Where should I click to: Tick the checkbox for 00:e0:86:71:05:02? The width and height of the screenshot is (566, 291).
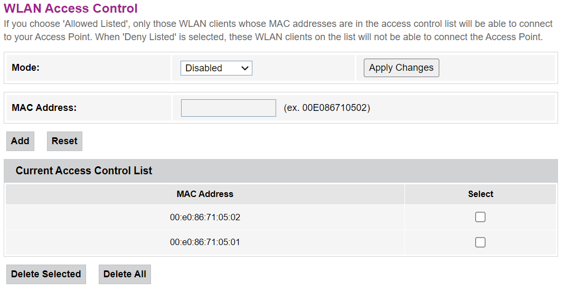click(x=480, y=217)
